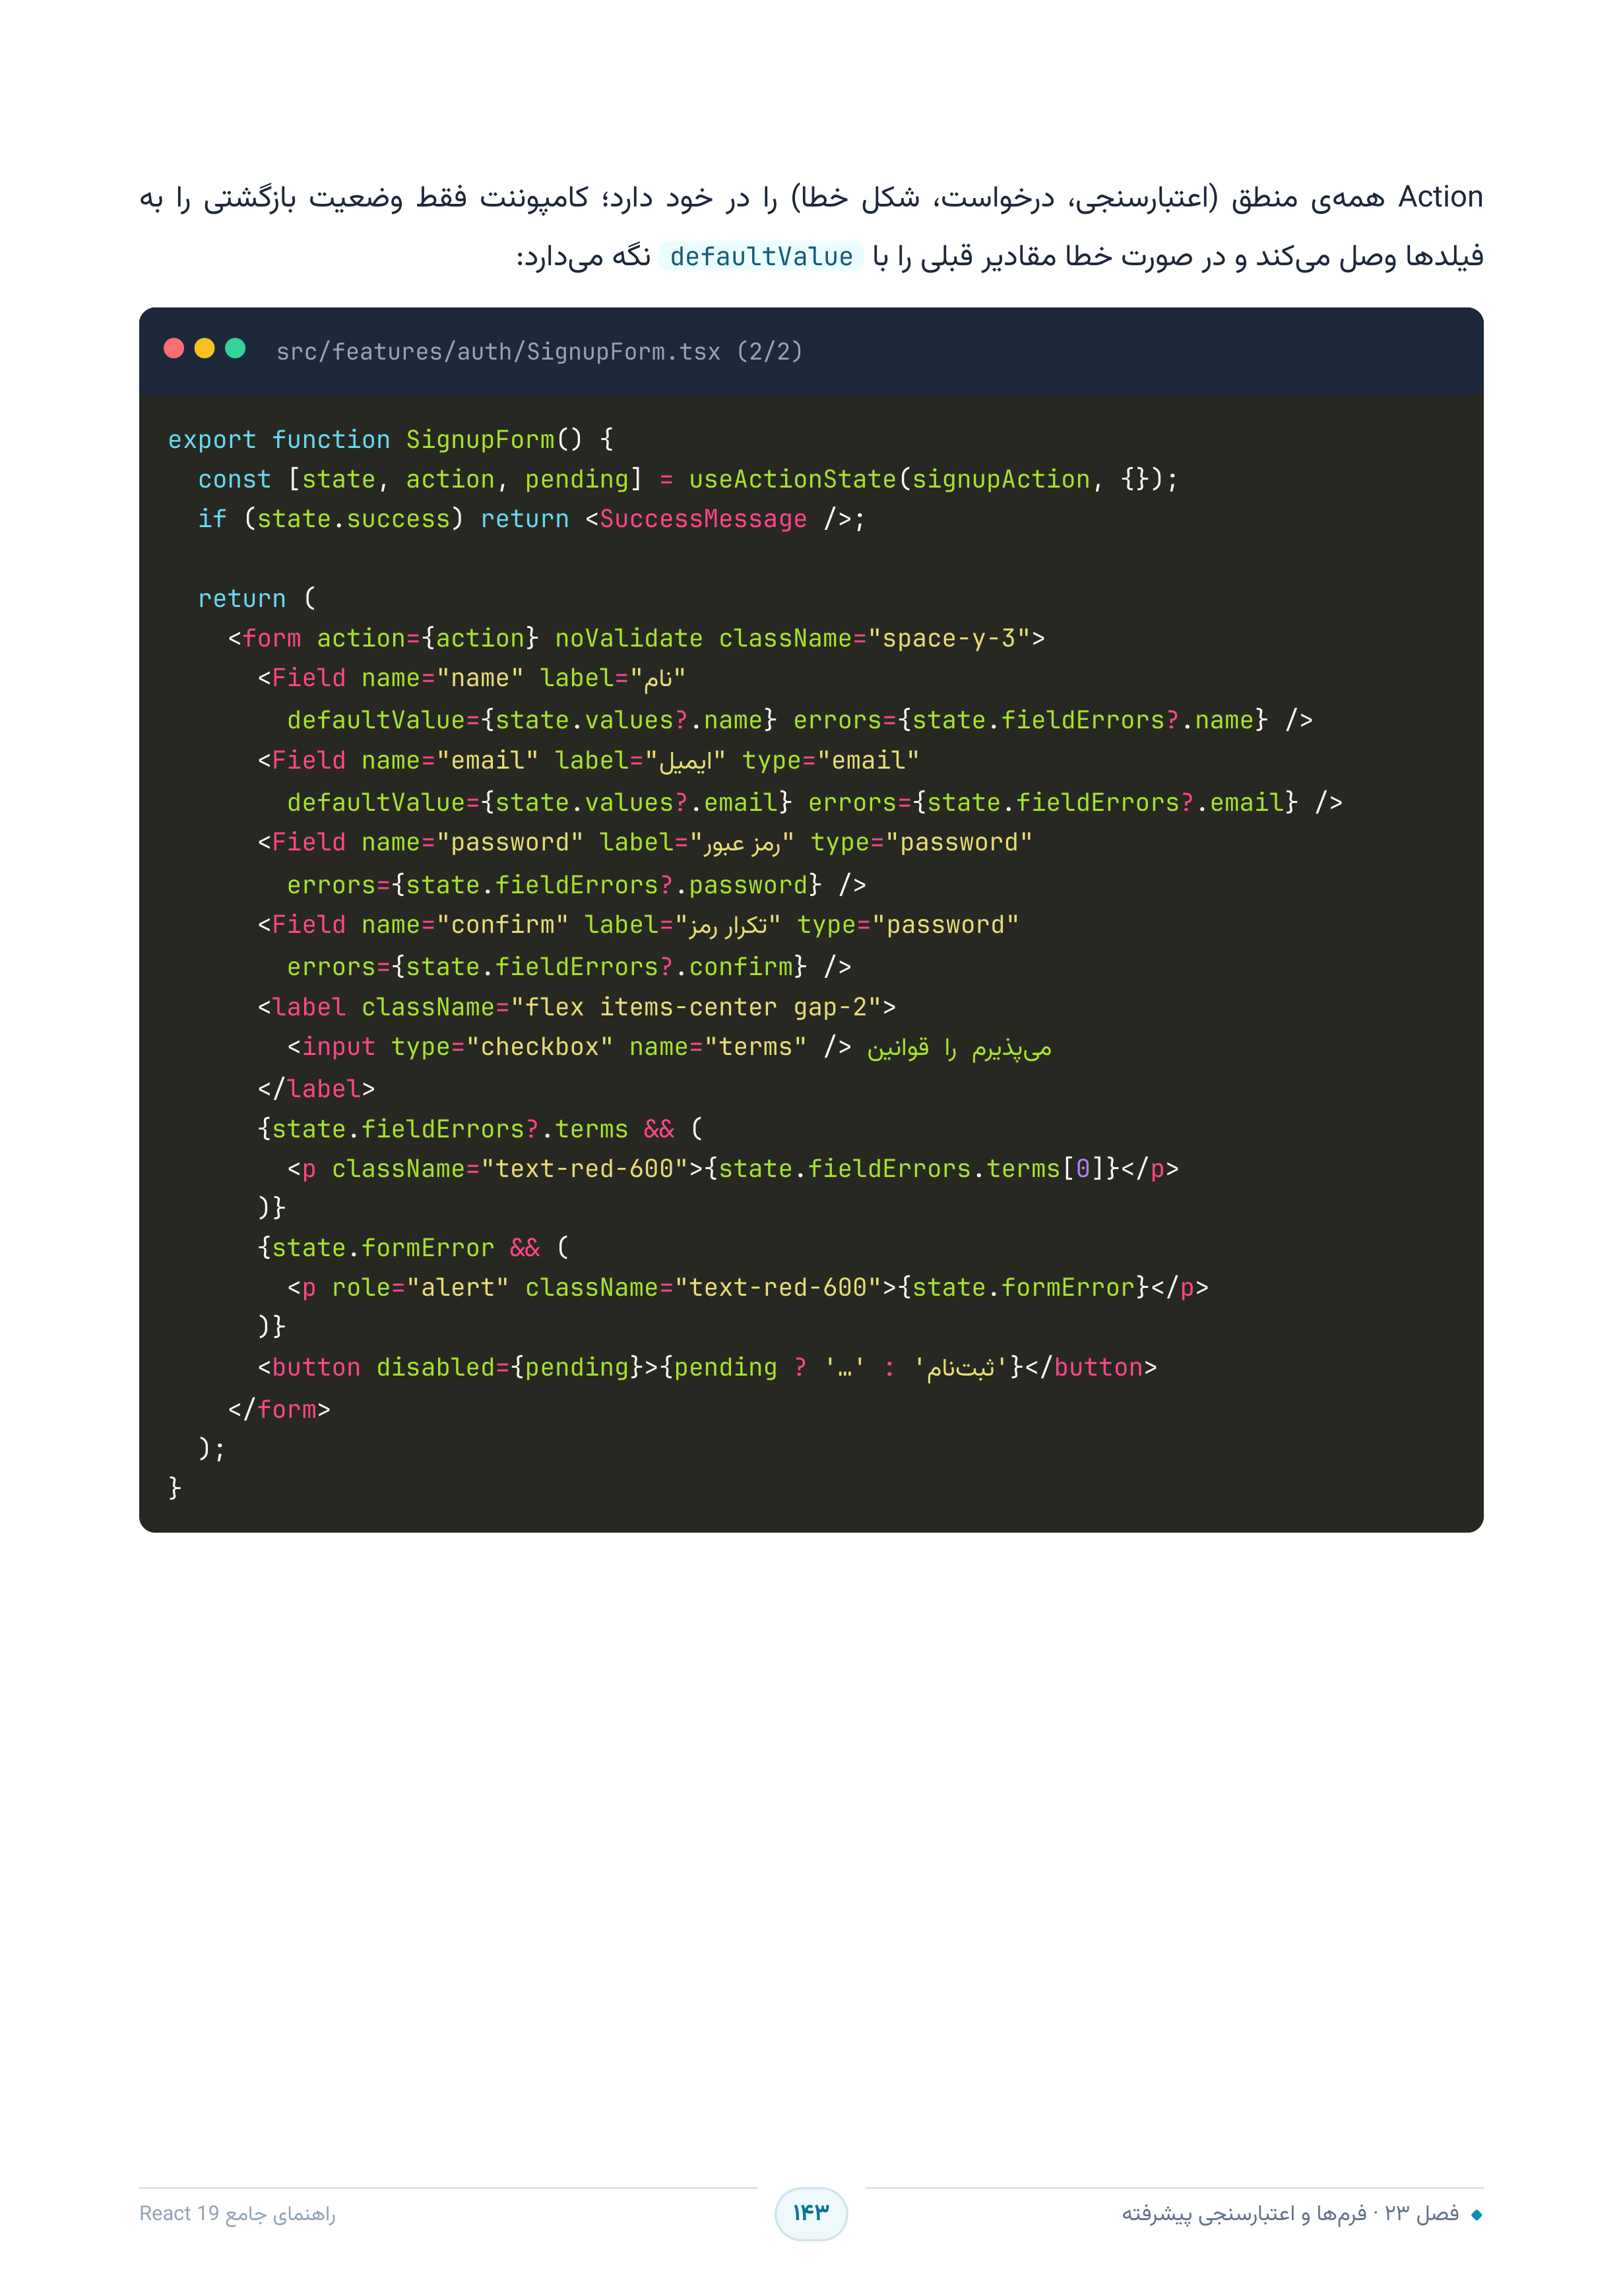
Task: Click the blue diamond icon in footer
Action: click(1476, 2215)
